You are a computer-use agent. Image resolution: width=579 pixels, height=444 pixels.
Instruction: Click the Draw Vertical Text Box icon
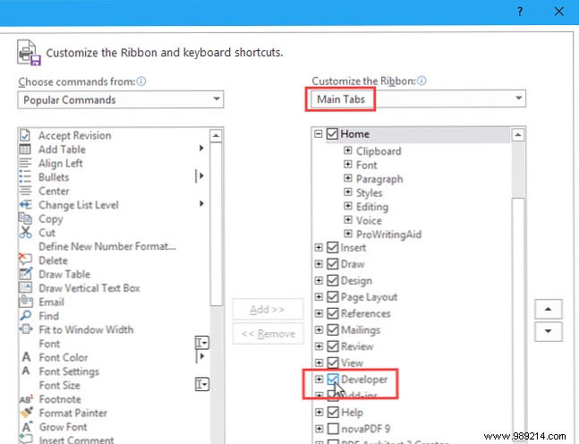click(25, 287)
